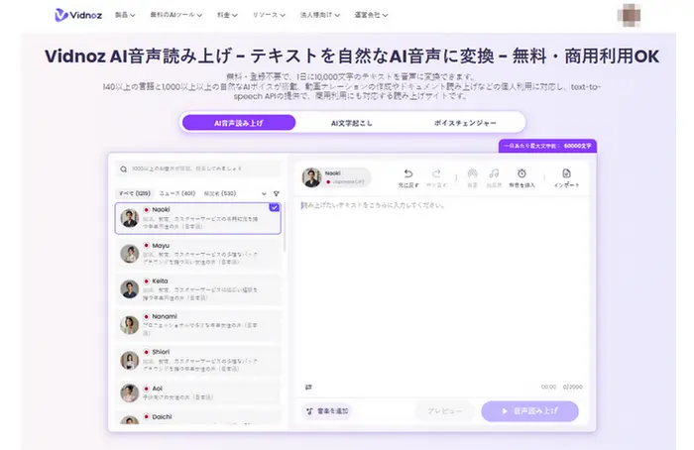This screenshot has width=694, height=450.
Task: Show the ニュース (401) voice category
Action: tap(177, 193)
